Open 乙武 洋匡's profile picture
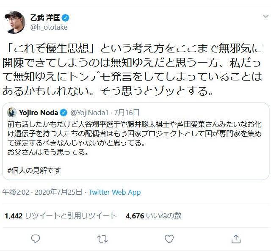Image resolution: width=271 pixels, height=251 pixels. (14, 22)
